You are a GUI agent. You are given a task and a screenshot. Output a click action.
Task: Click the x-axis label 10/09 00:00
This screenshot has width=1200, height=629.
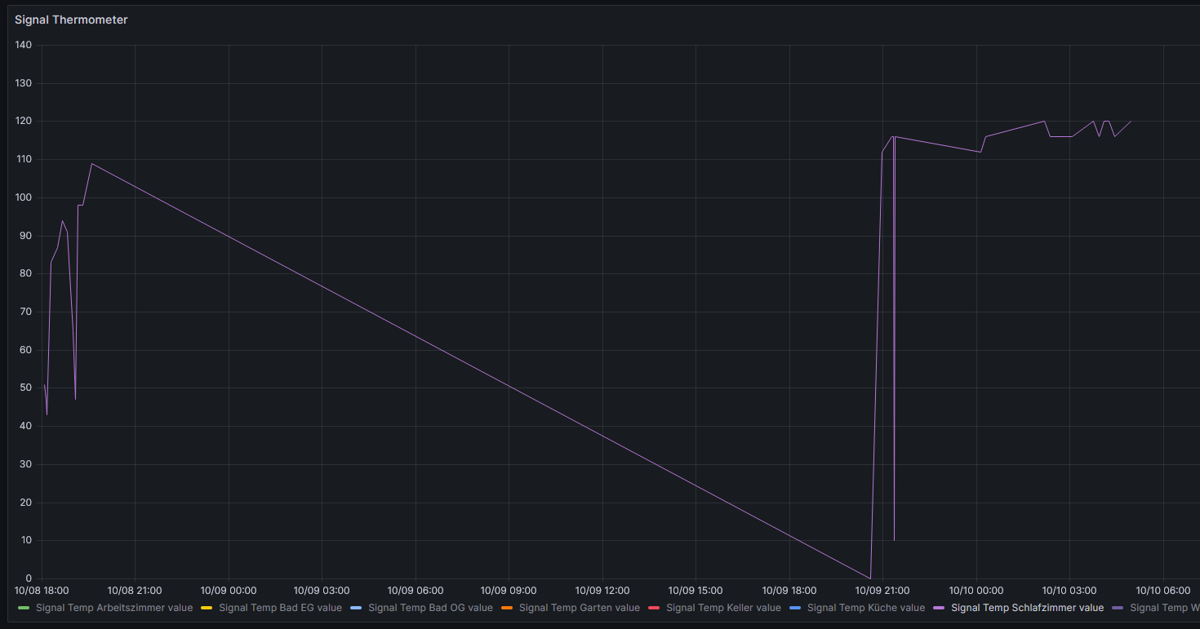point(229,590)
